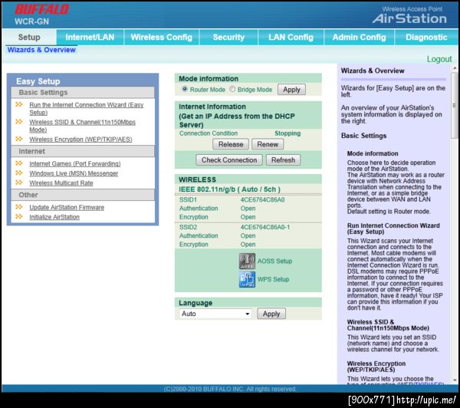Switch to Internet/LAN tab
This screenshot has width=460, height=408.
coord(90,38)
